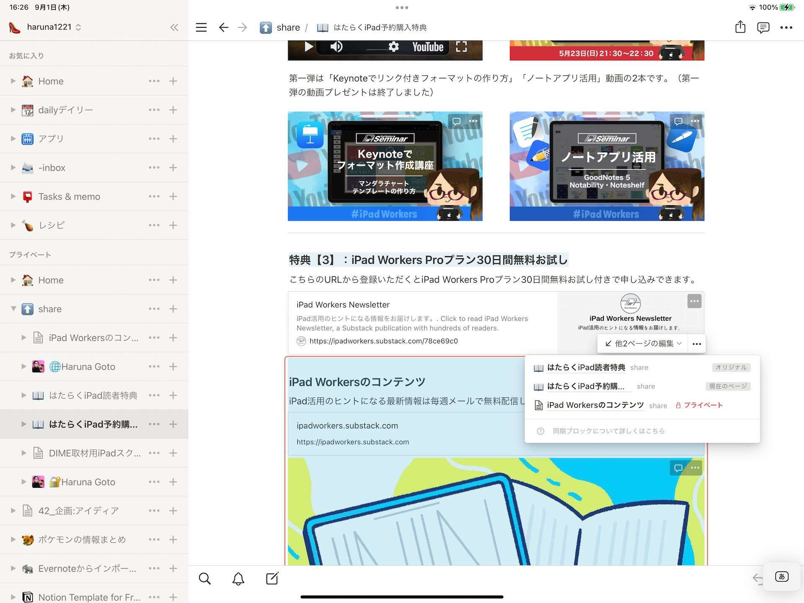The width and height of the screenshot is (804, 603).
Task: Expand the レシピ page in sidebar
Action: pos(13,225)
